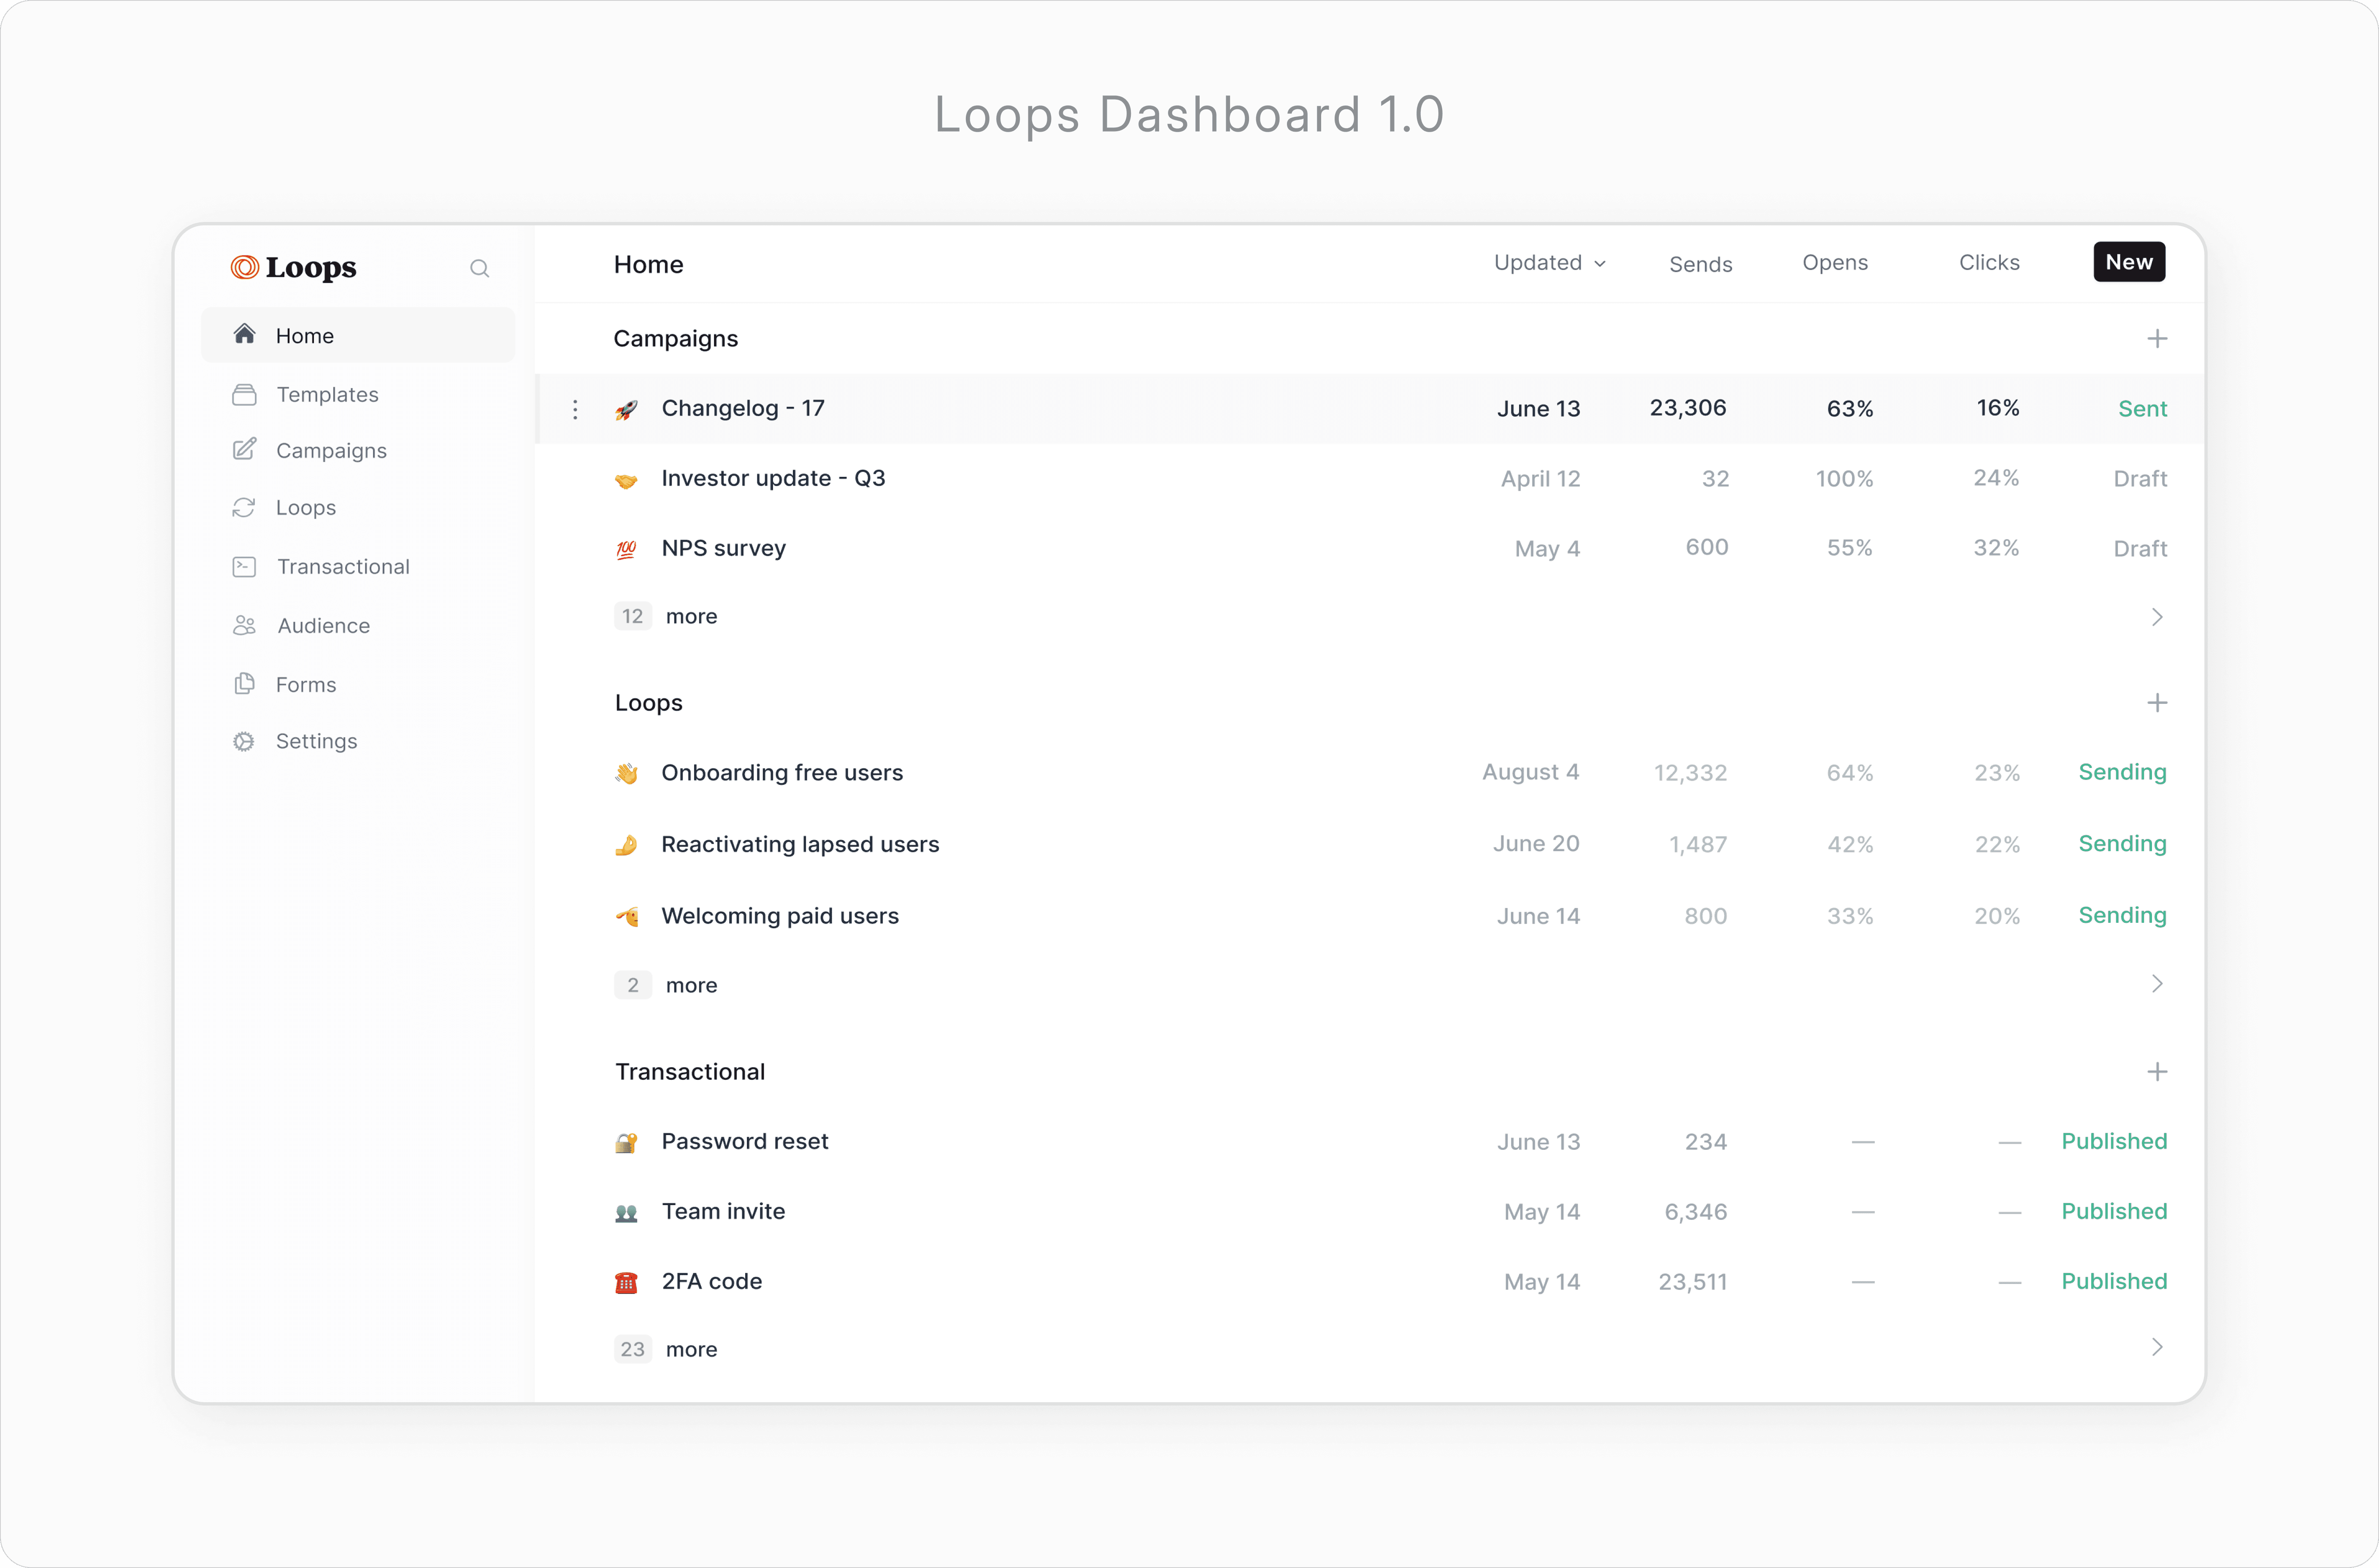
Task: Open the Updated sort dropdown
Action: [1549, 263]
